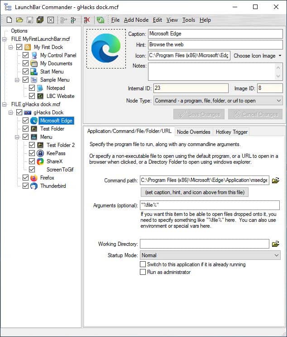Click the Notes scrollbar down arrow
Image resolution: width=287 pixels, height=337 pixels.
[x=278, y=76]
